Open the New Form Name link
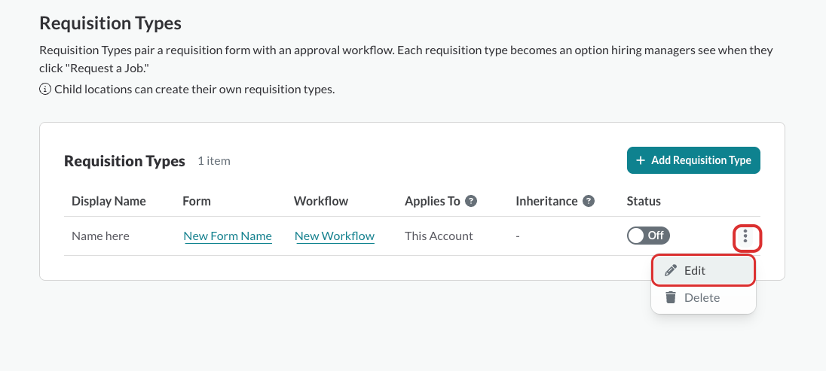 228,236
